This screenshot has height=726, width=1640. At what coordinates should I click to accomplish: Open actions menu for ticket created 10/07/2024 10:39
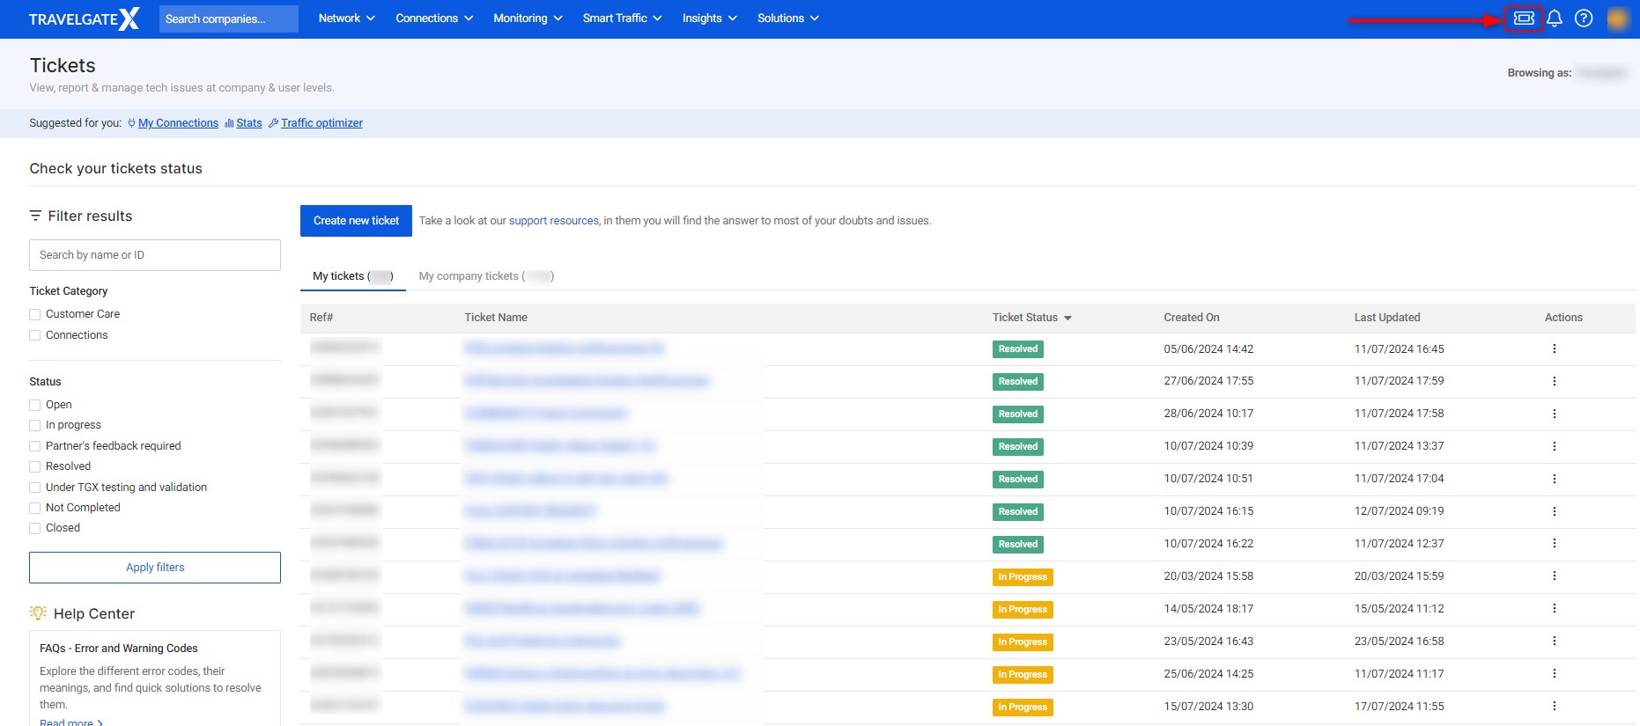click(x=1555, y=446)
